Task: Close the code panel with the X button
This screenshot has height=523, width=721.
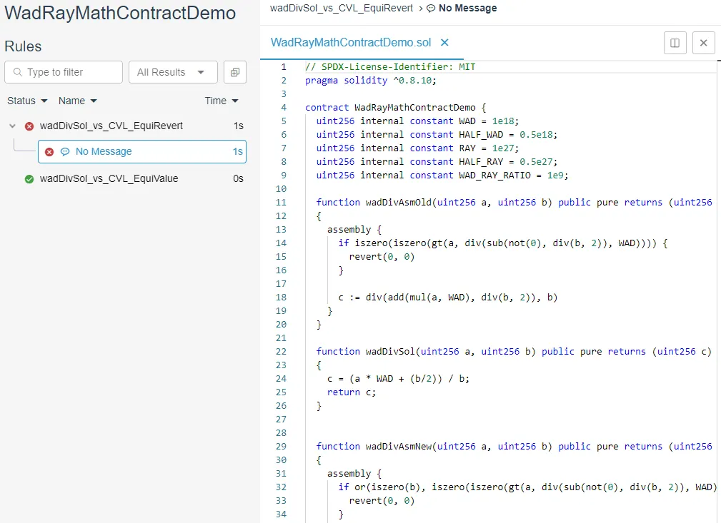Action: pos(703,43)
